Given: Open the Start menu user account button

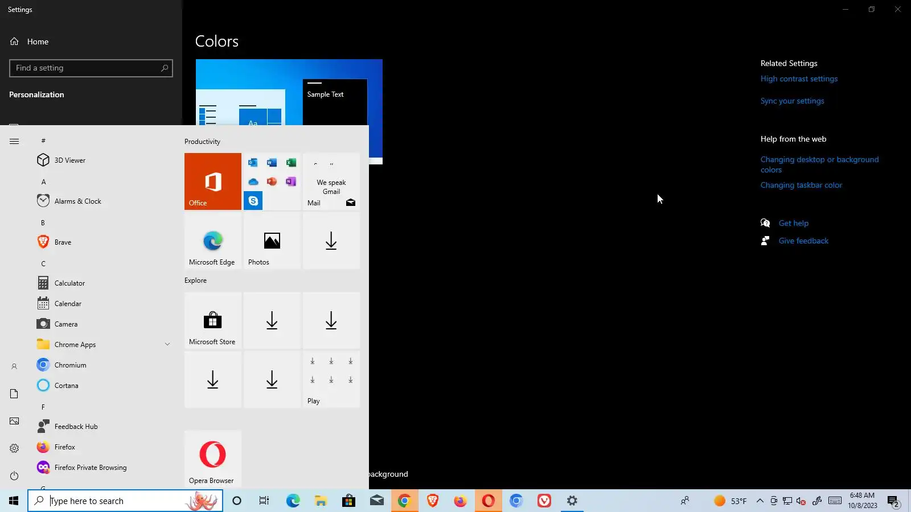Looking at the screenshot, I should tap(14, 366).
